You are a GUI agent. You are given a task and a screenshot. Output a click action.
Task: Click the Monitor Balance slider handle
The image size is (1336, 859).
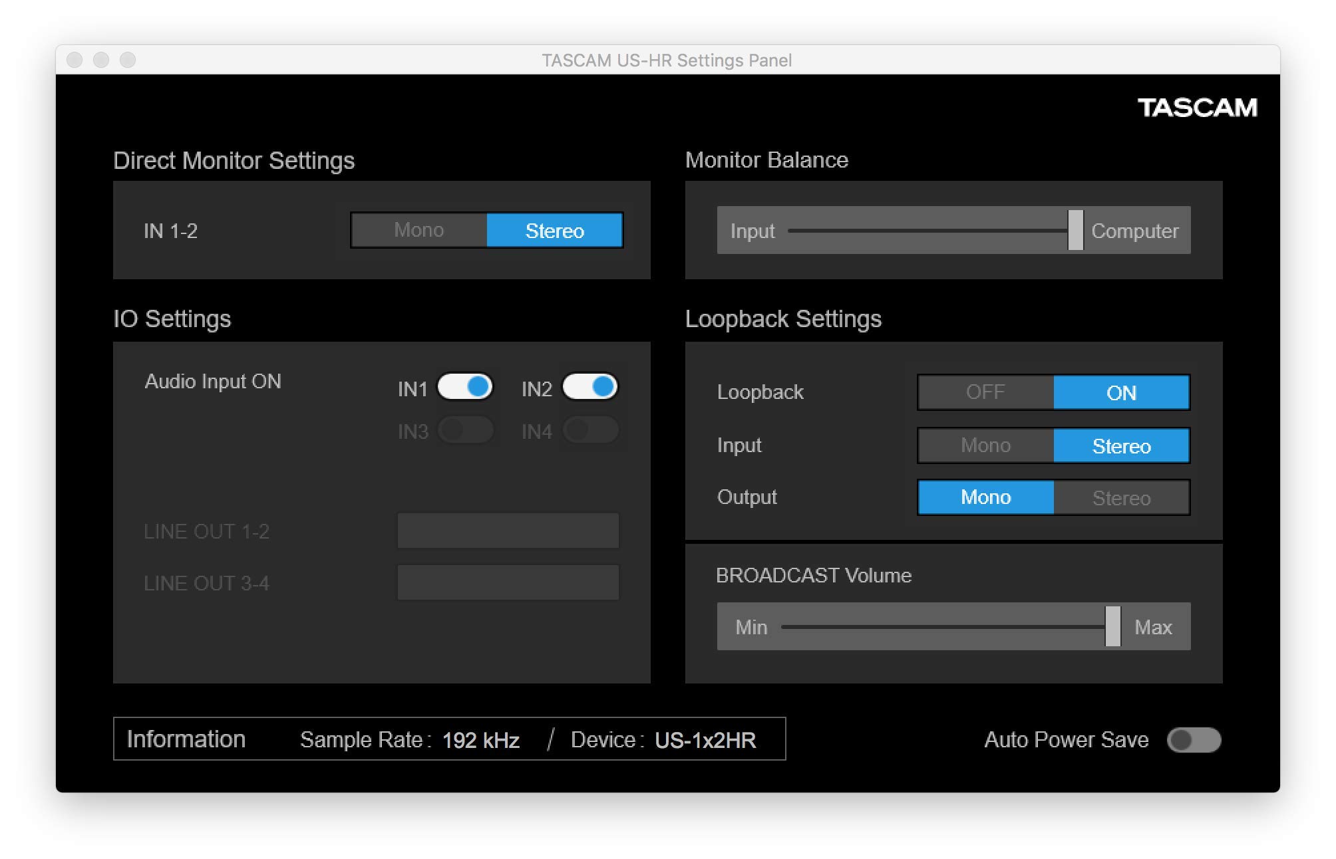(x=1075, y=230)
